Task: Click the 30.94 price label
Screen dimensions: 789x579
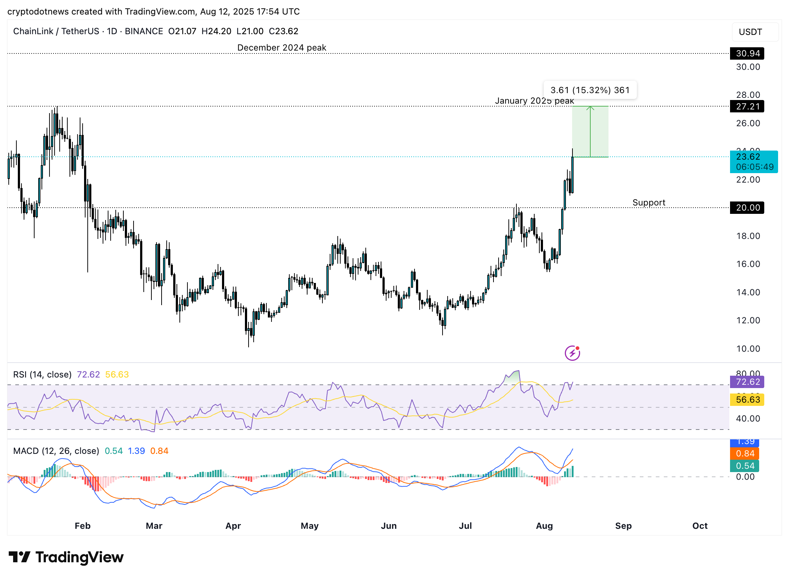Action: [747, 53]
